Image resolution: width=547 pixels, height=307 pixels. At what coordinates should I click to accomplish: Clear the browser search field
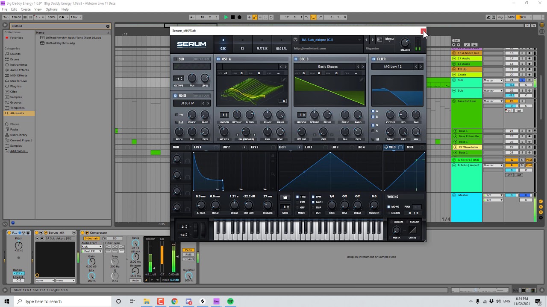click(x=108, y=26)
